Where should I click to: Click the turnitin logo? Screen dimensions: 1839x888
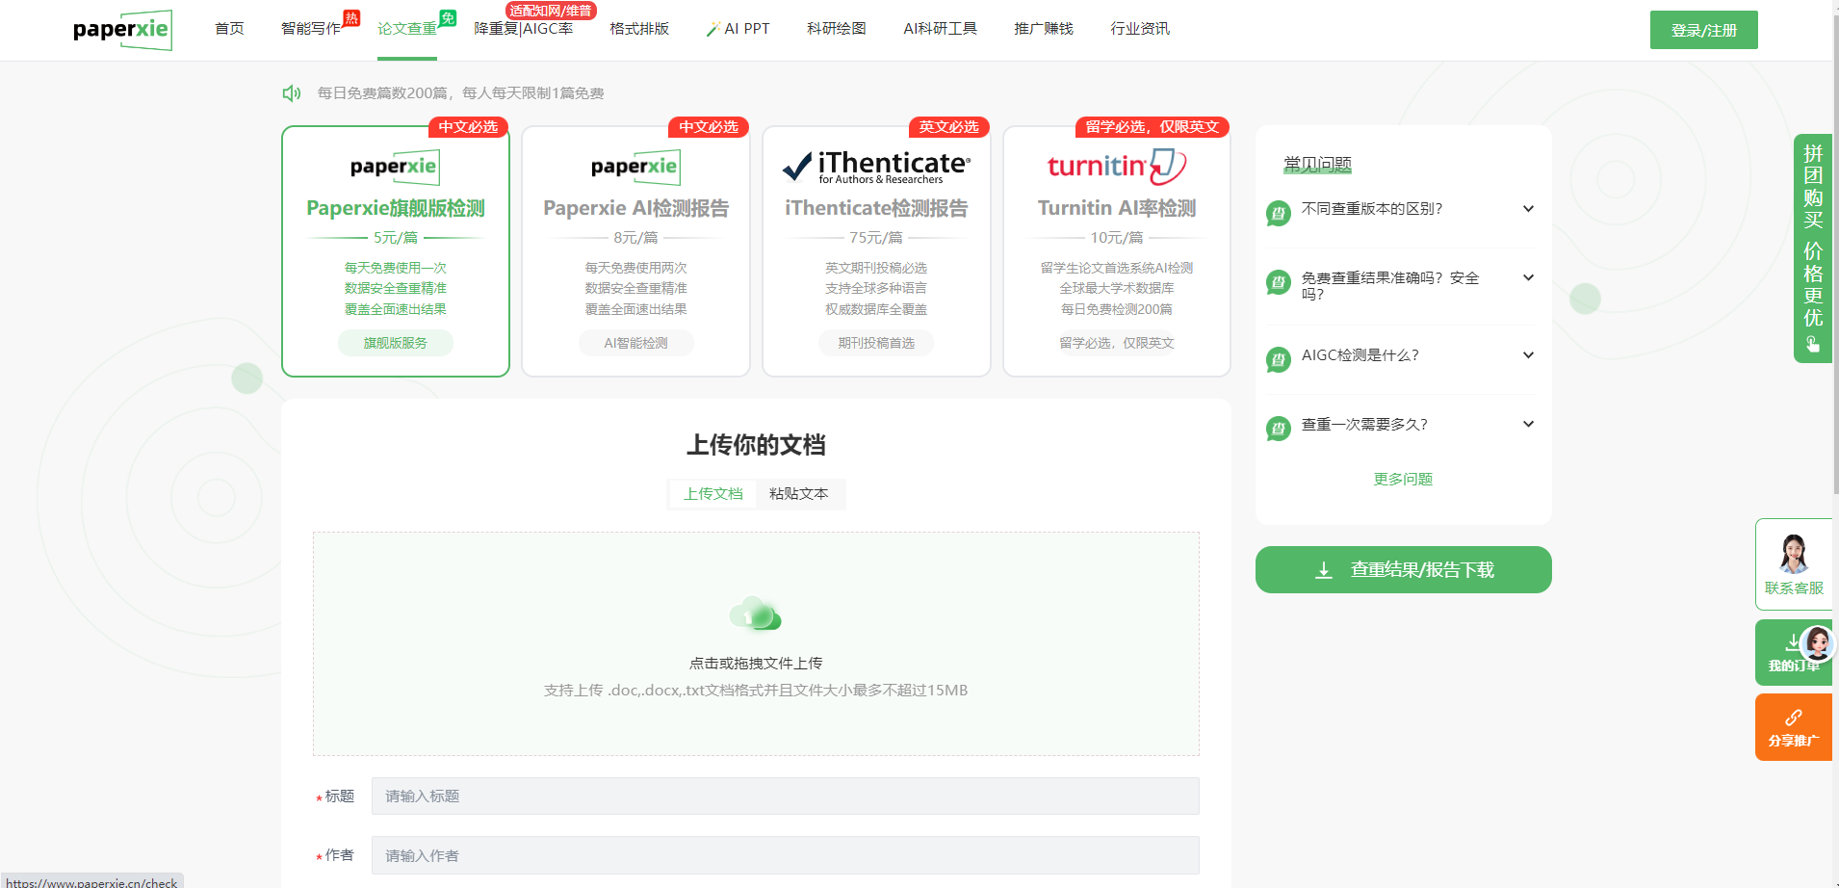point(1117,167)
